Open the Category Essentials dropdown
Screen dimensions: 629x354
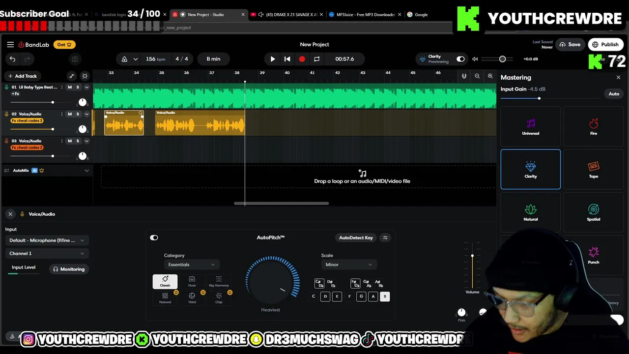click(191, 265)
